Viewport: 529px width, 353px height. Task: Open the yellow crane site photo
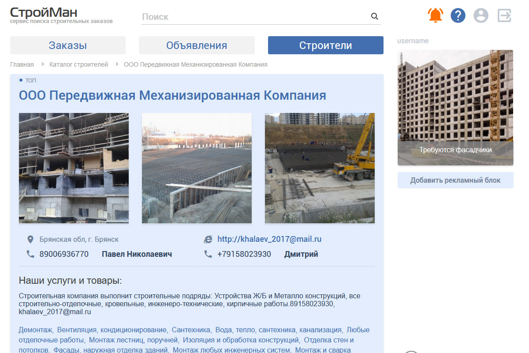[320, 168]
